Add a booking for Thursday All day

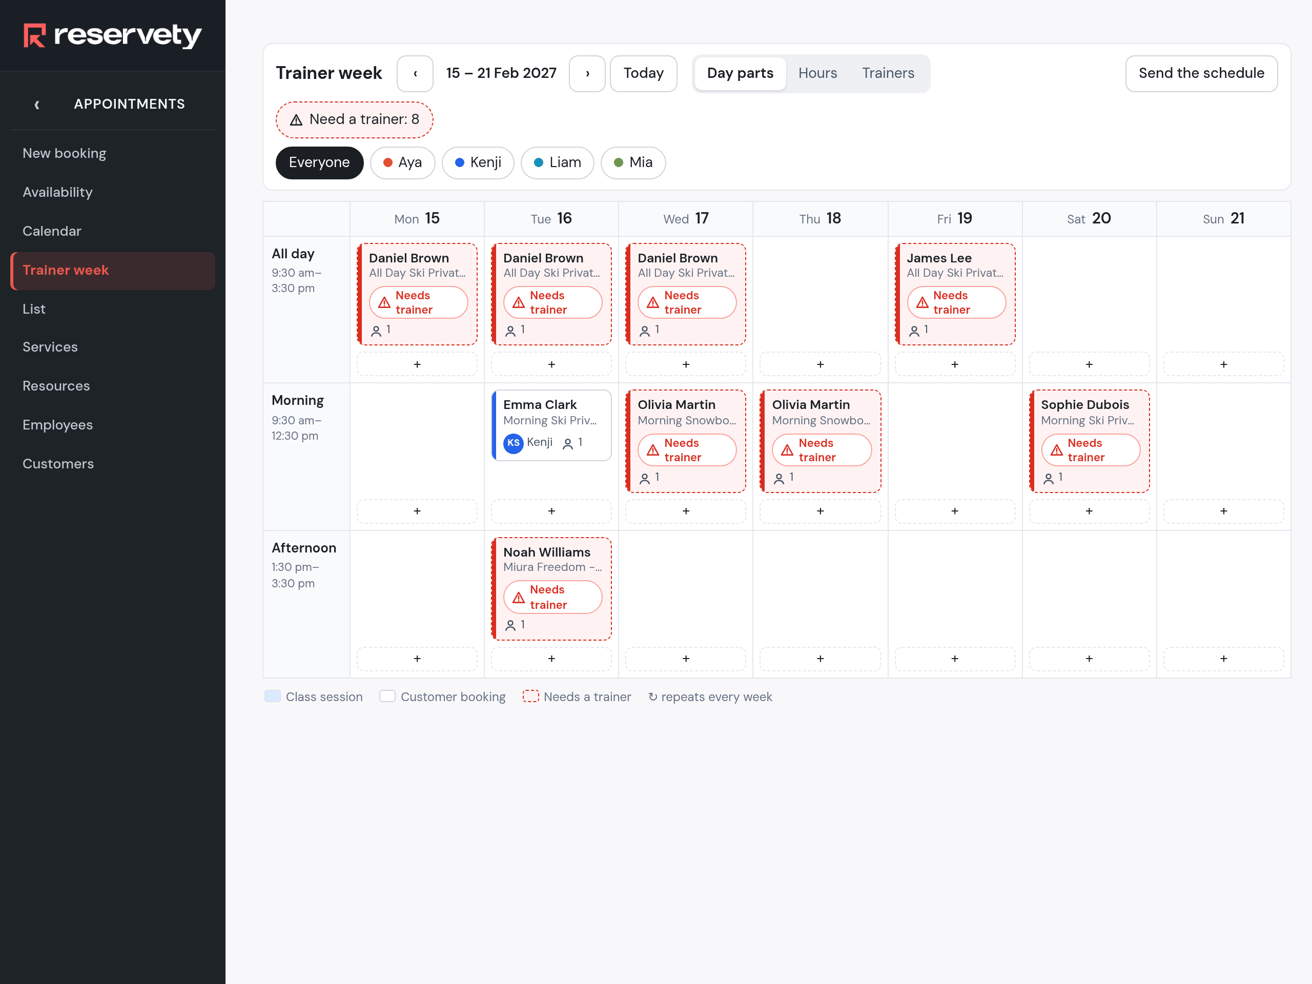coord(819,364)
